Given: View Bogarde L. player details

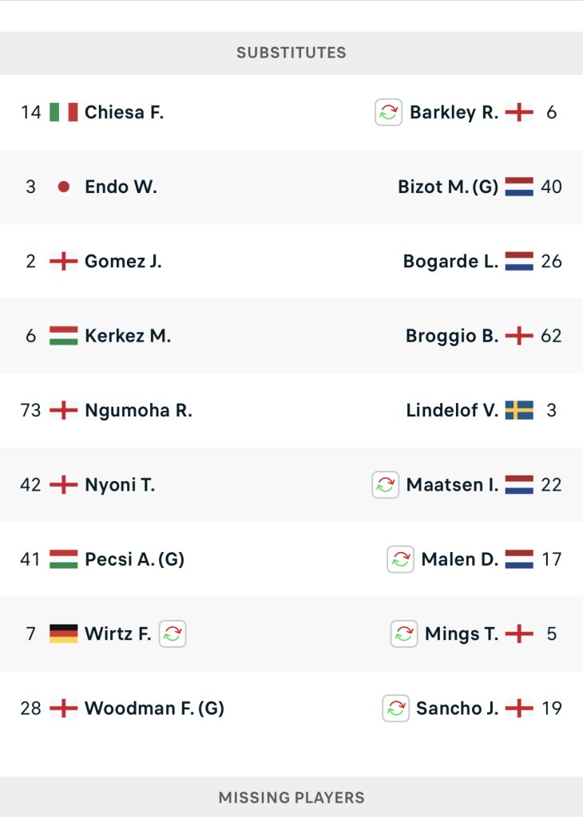Looking at the screenshot, I should (x=451, y=262).
